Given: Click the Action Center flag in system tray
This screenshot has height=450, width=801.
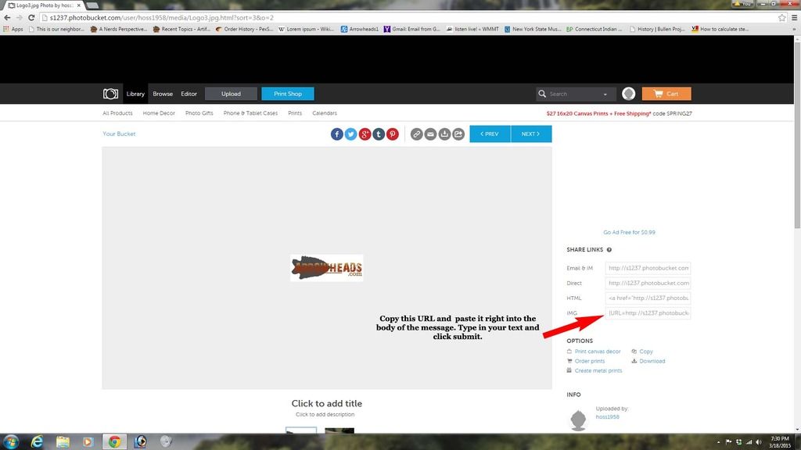Looking at the screenshot, I should (728, 442).
